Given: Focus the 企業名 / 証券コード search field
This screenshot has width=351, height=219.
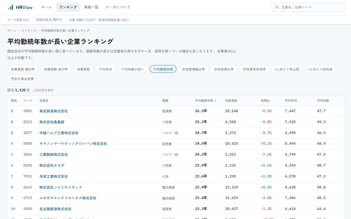Looking at the screenshot, I should pos(308,7).
